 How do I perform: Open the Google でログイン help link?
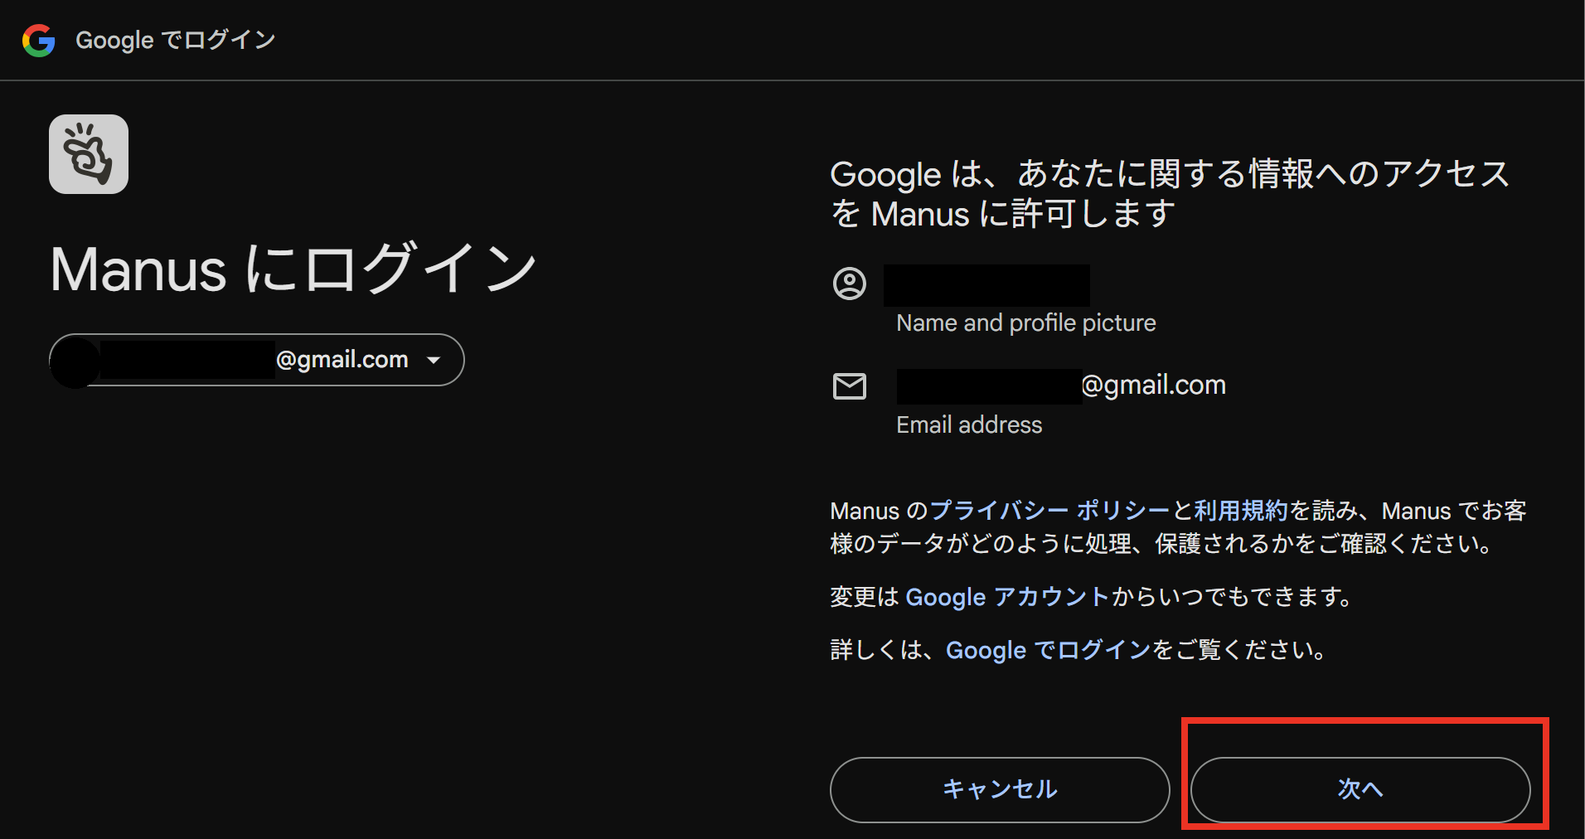click(1048, 650)
